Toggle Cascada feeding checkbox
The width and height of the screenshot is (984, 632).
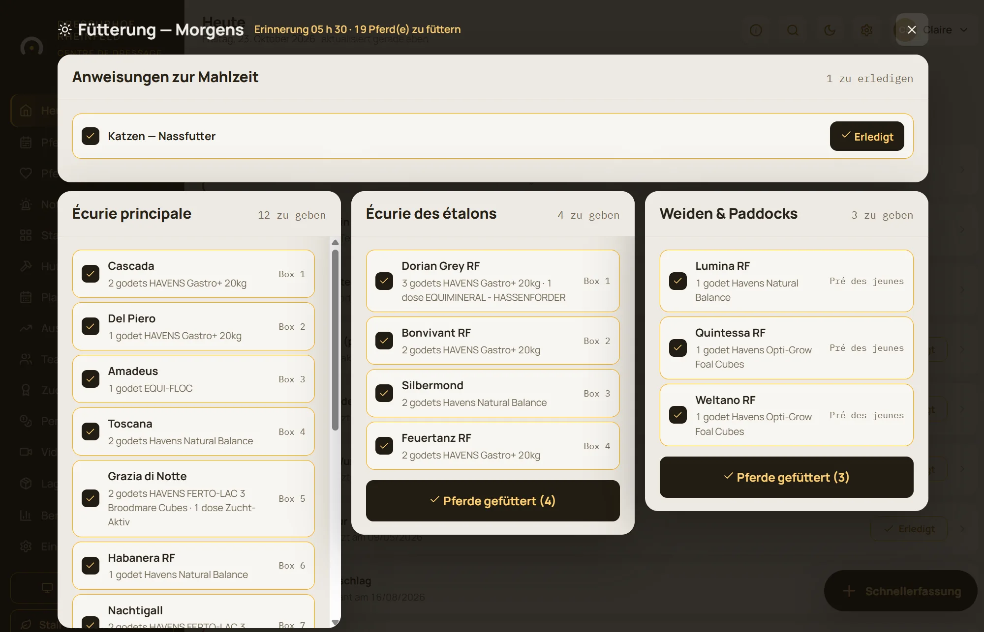coord(91,274)
